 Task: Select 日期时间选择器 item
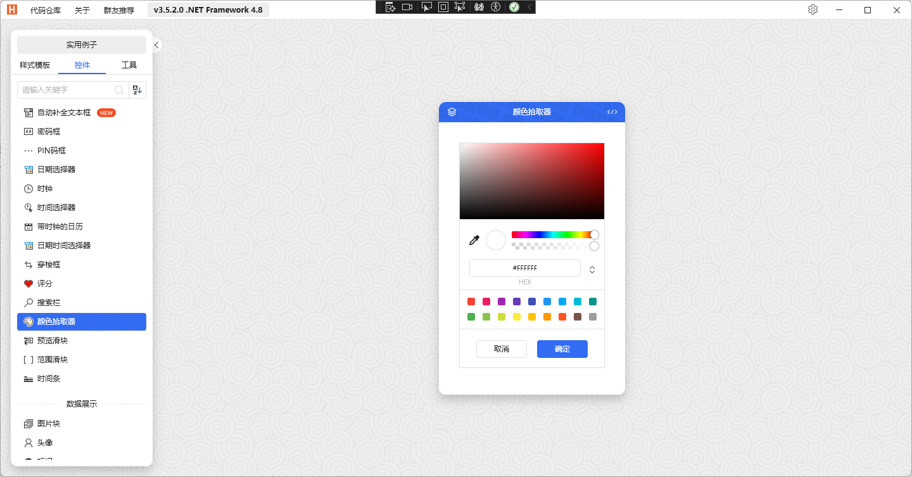click(82, 246)
